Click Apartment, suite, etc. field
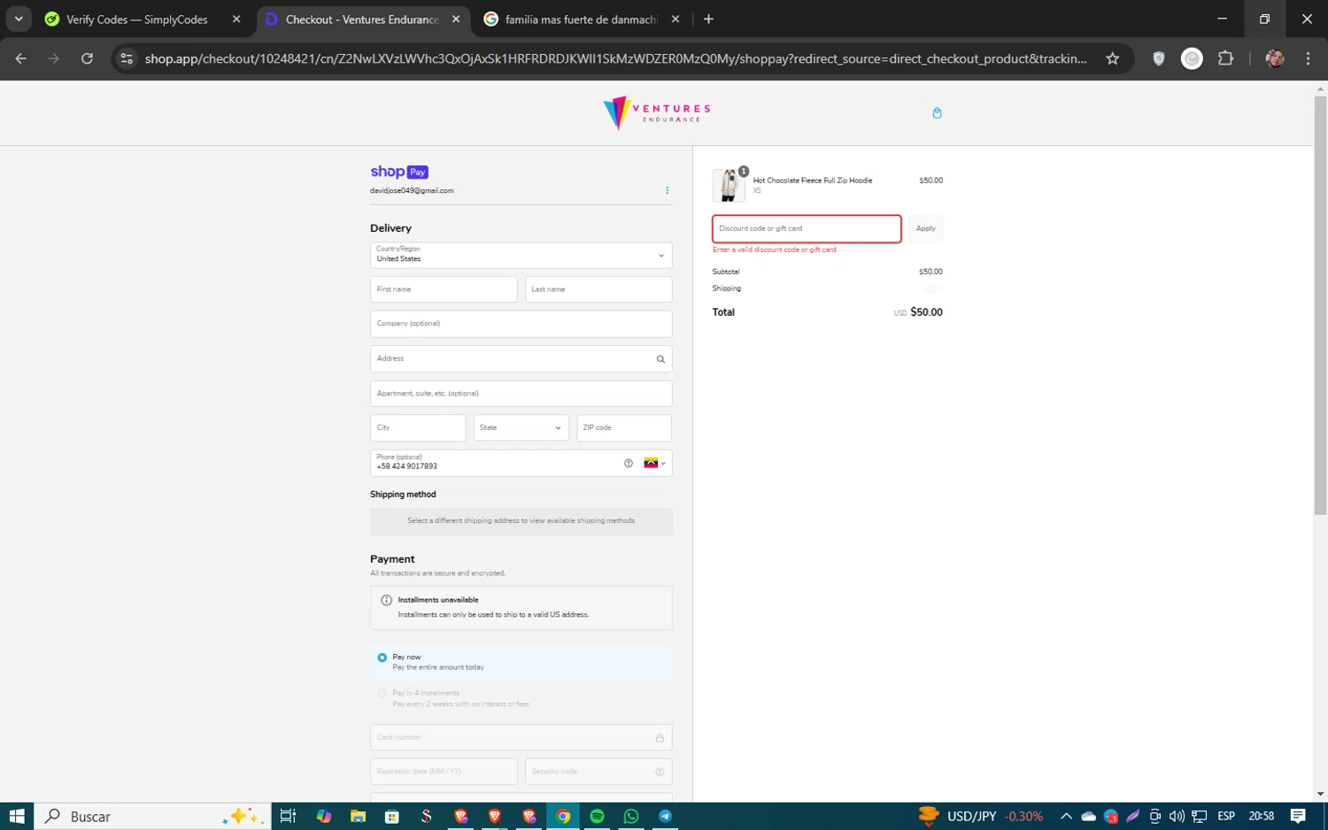Screen dimensions: 1328x830 click(x=521, y=393)
